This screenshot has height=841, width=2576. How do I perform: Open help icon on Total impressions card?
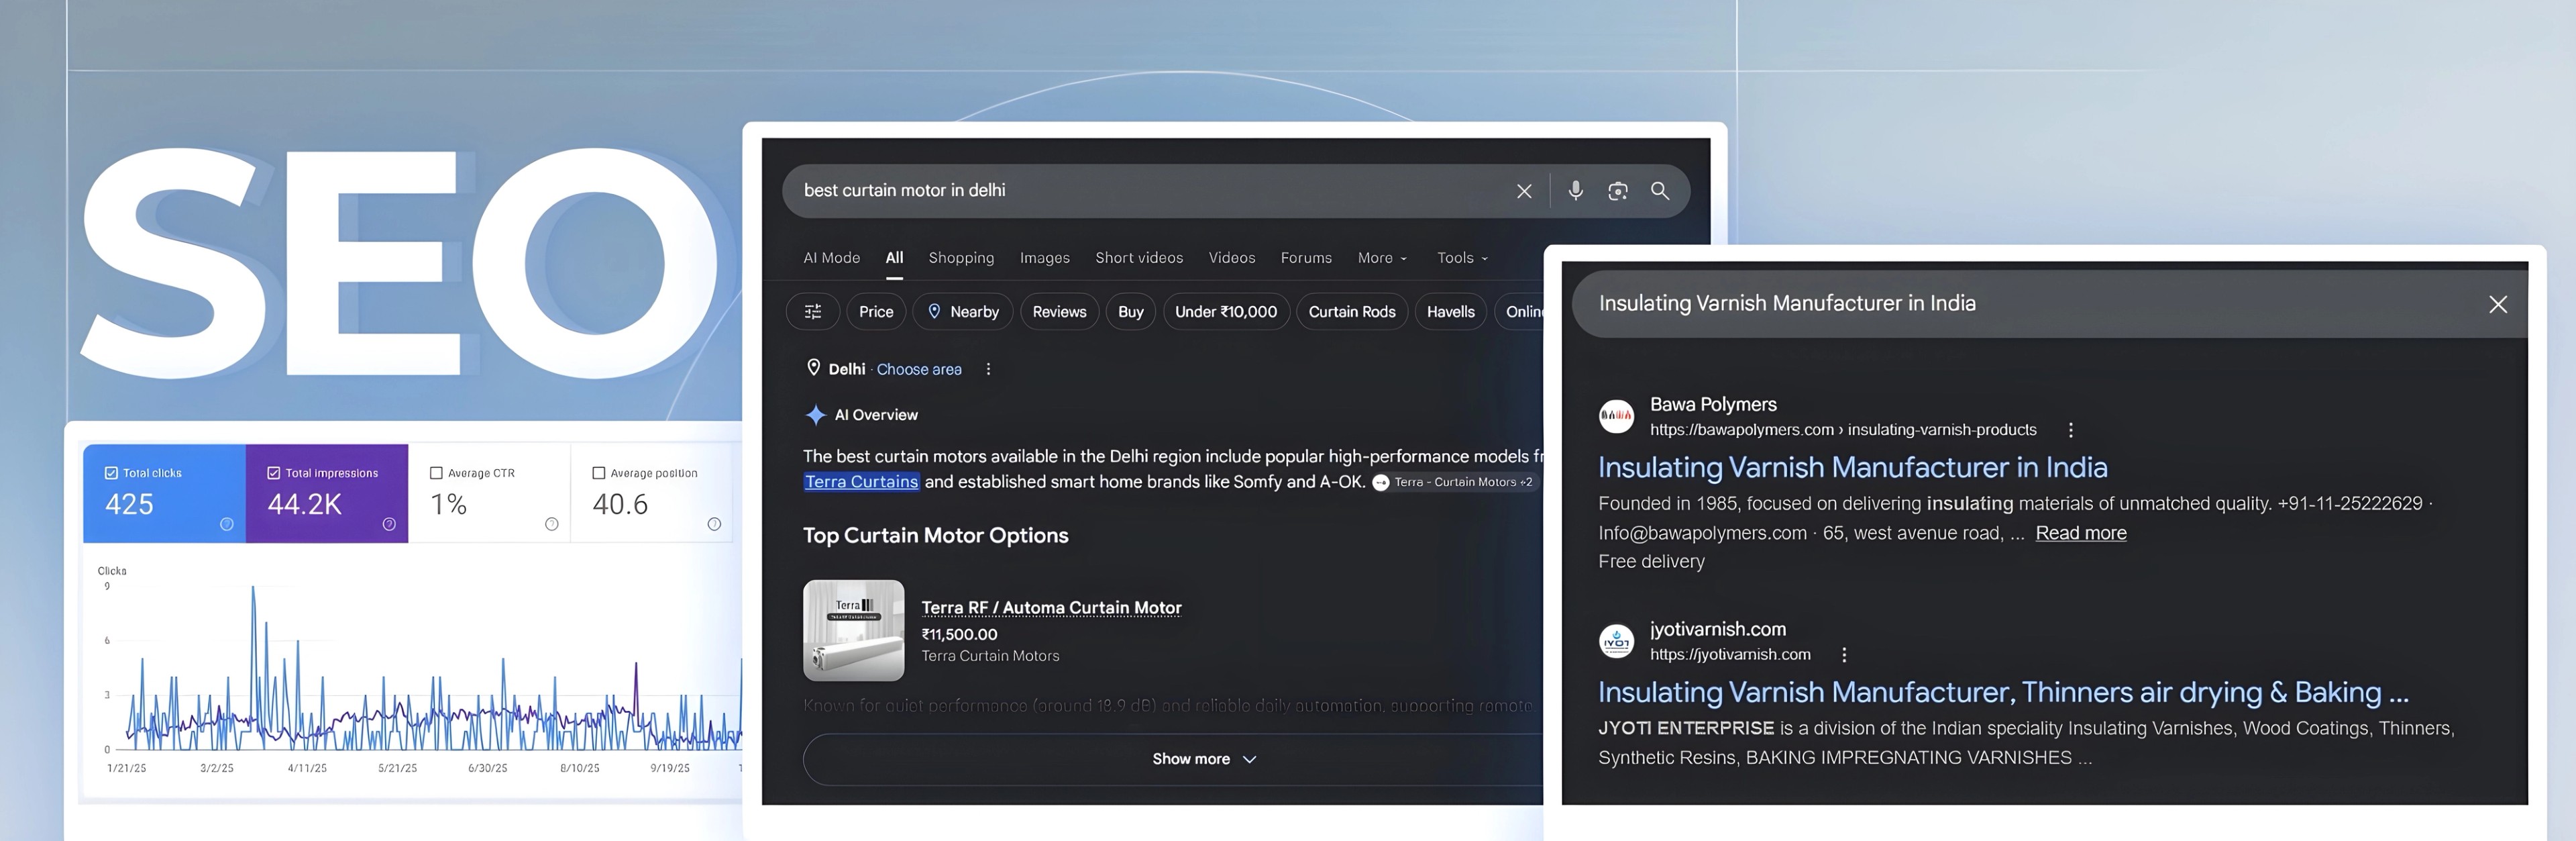389,524
